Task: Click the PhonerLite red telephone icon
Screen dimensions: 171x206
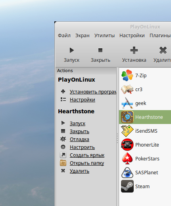Action: tap(127, 145)
